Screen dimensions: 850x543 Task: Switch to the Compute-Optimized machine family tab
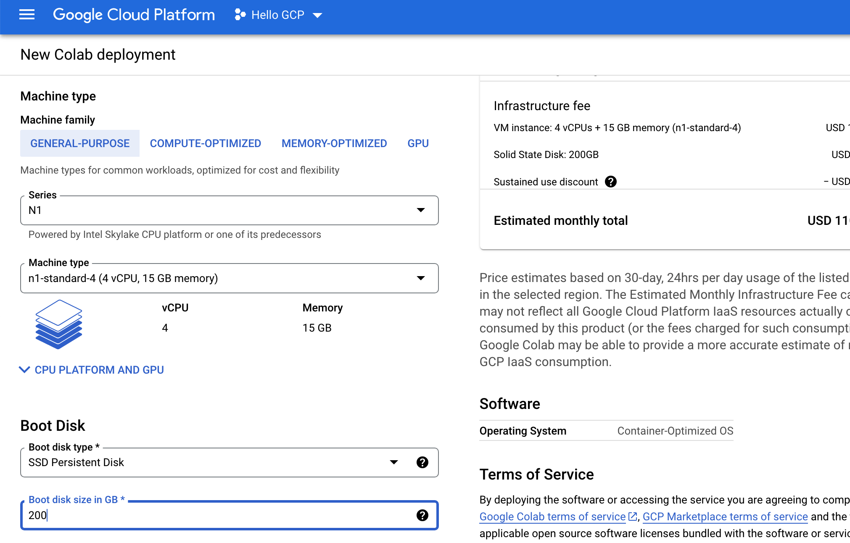[206, 143]
